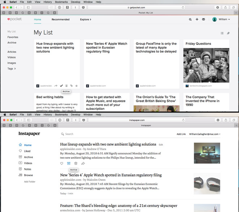Favorite the Hue lineup card with the star
Screen dimensions: 239x212
pos(76,86)
